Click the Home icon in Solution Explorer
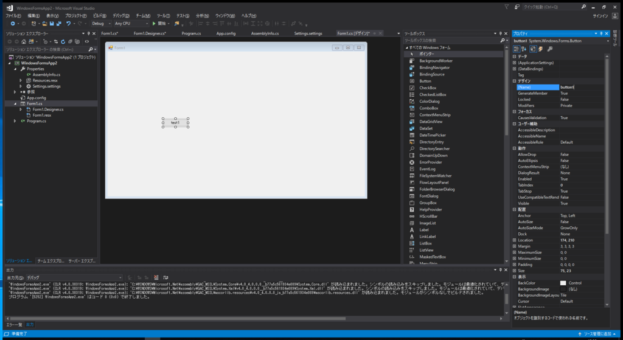 pos(24,41)
